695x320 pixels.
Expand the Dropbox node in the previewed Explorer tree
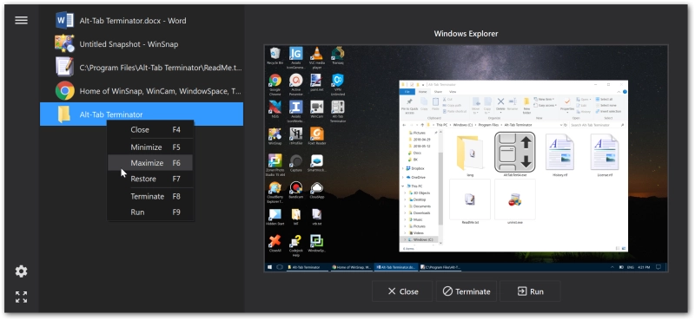[403, 168]
